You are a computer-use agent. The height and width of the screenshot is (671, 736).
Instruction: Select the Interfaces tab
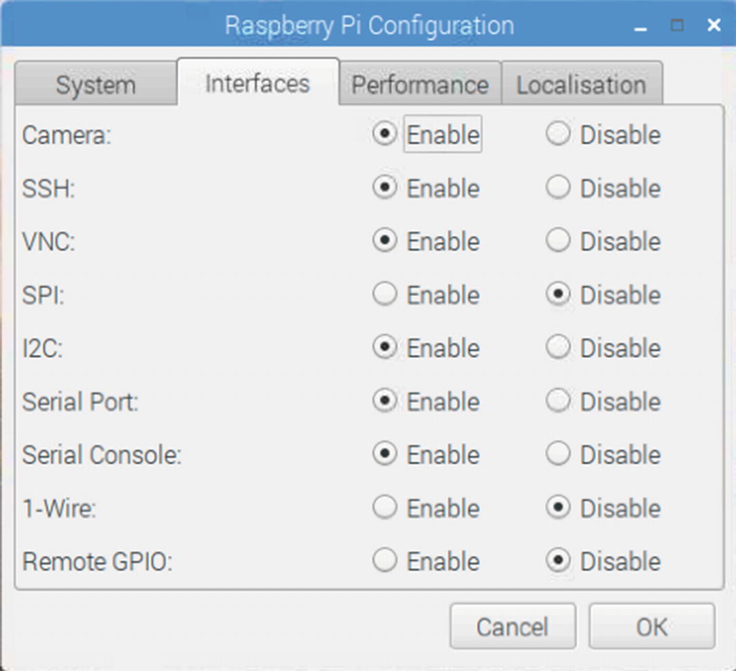tap(258, 83)
